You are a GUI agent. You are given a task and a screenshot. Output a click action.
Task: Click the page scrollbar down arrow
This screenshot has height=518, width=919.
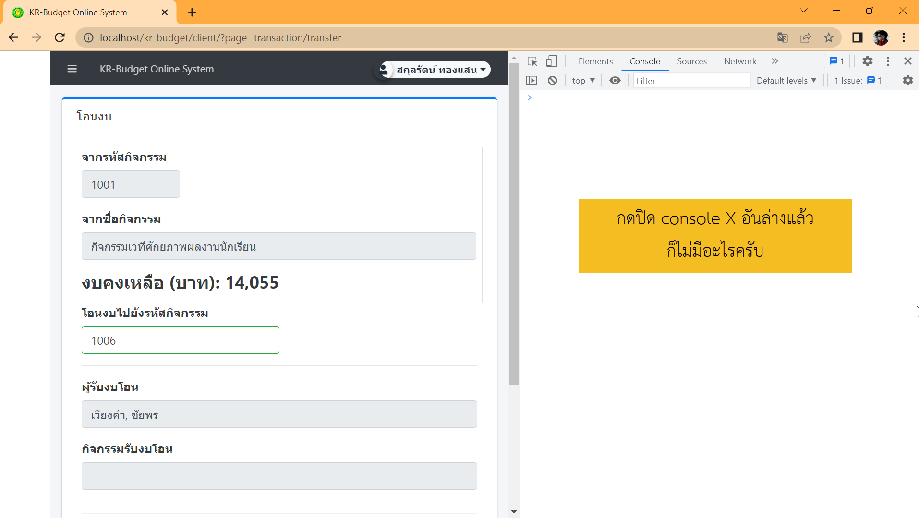[514, 512]
